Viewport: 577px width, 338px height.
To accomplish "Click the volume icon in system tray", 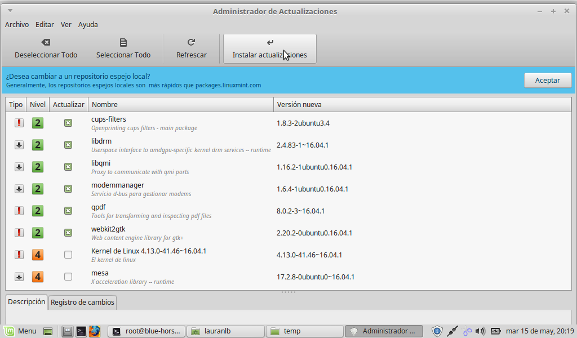I will 480,331.
